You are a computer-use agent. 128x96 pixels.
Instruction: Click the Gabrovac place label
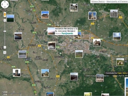coord(86,70)
